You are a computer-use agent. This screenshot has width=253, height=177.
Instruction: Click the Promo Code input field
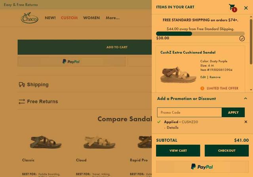pyautogui.click(x=189, y=112)
